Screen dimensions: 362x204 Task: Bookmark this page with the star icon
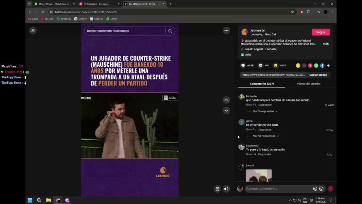[x=292, y=12]
